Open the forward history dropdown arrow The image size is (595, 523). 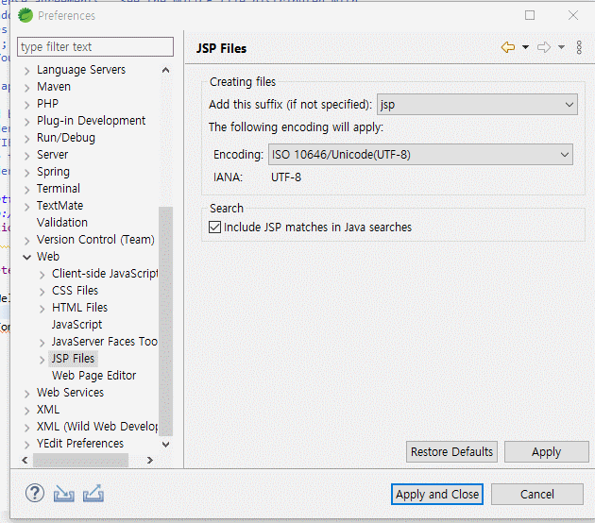pyautogui.click(x=561, y=47)
